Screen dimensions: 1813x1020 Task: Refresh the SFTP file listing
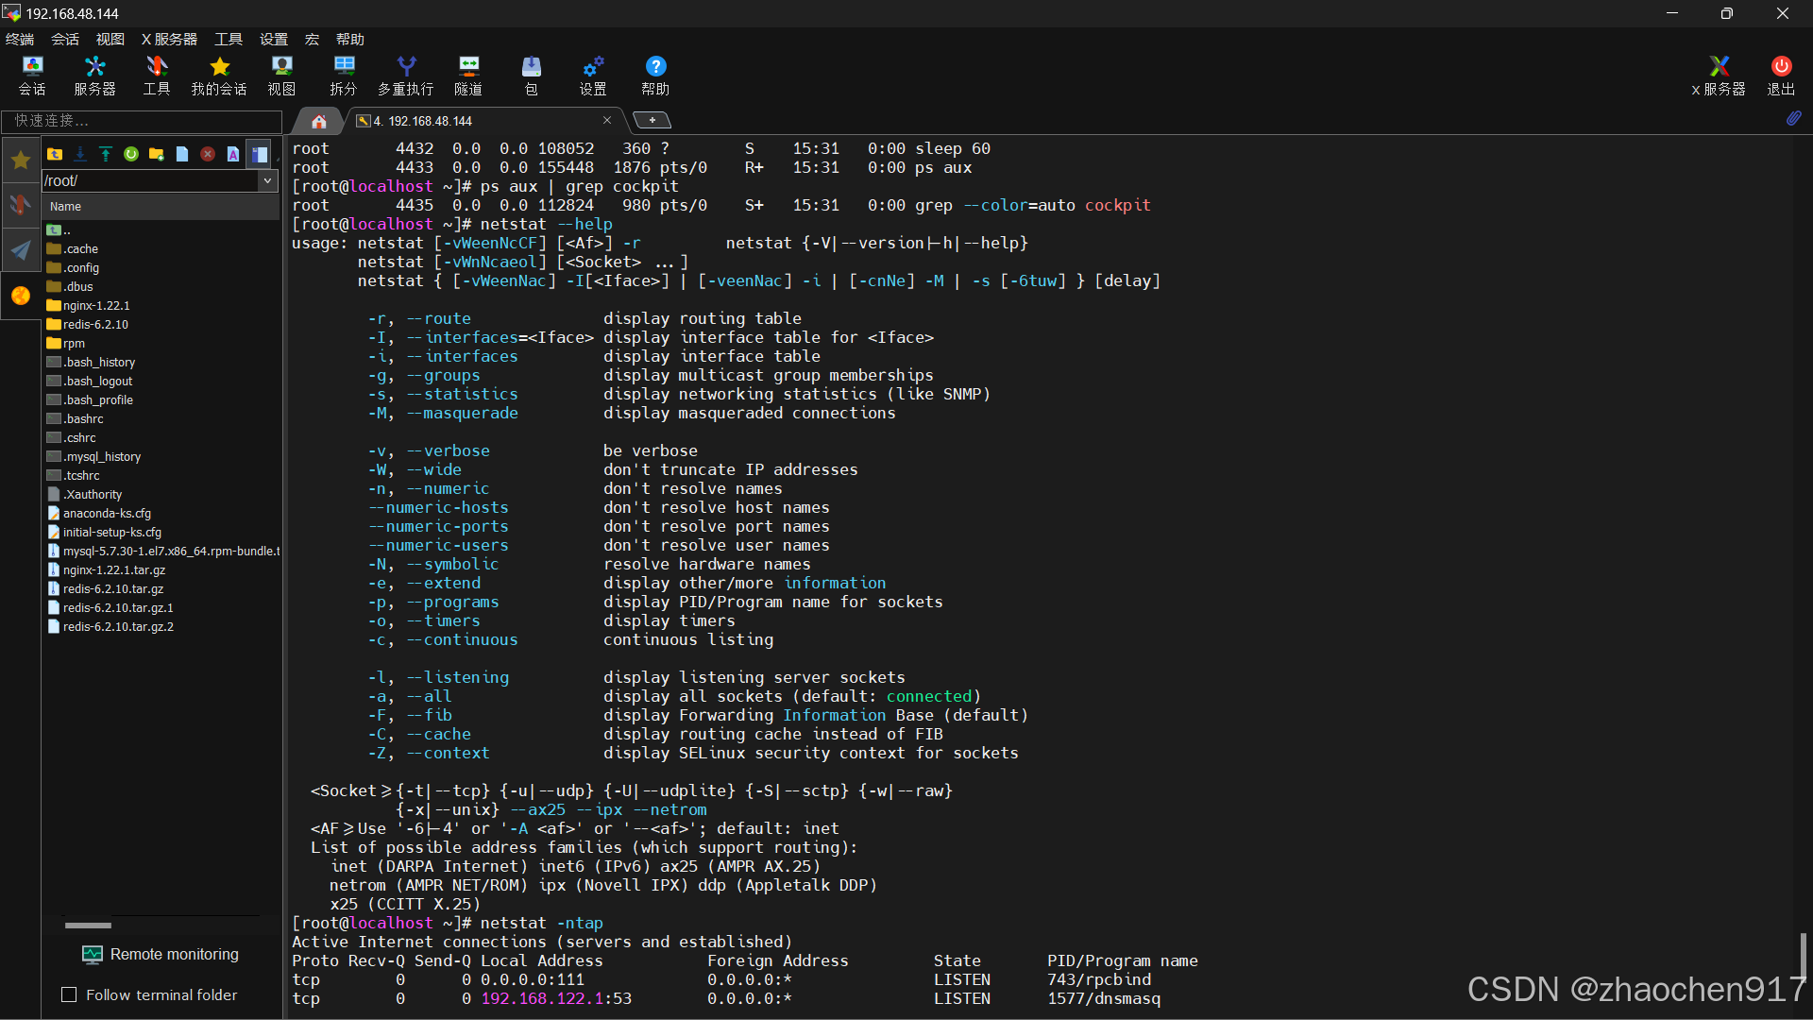130,154
